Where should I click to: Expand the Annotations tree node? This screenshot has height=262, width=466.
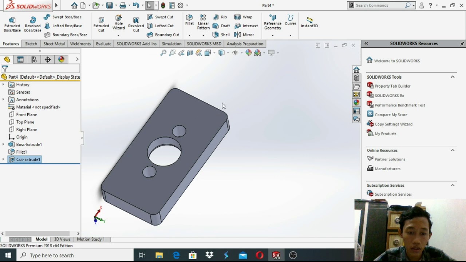pos(3,99)
